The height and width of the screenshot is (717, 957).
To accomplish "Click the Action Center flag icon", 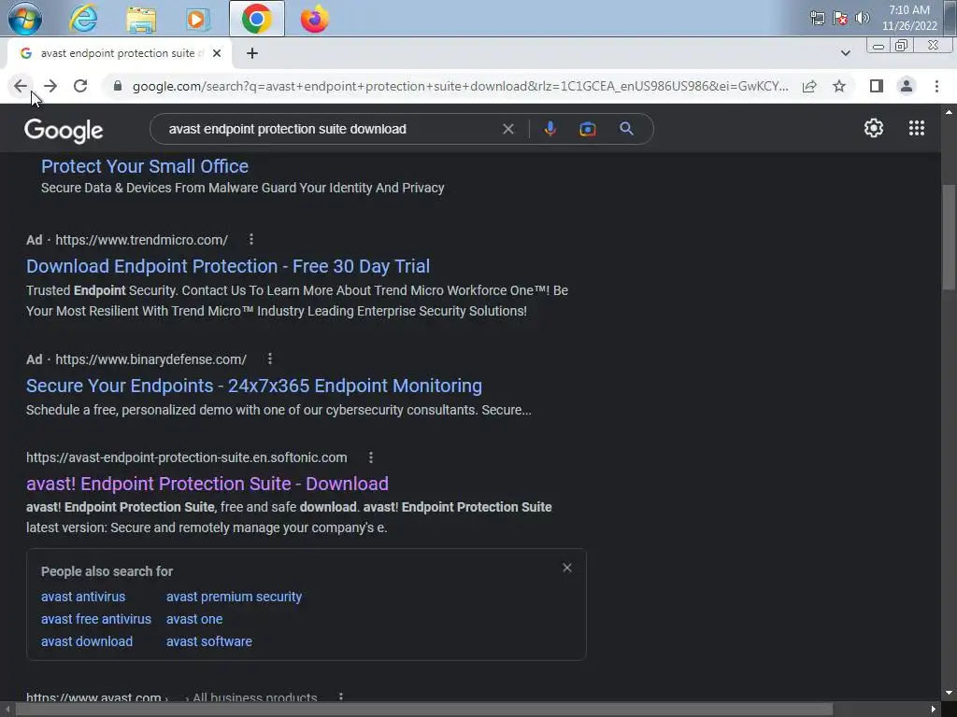I will click(x=840, y=18).
